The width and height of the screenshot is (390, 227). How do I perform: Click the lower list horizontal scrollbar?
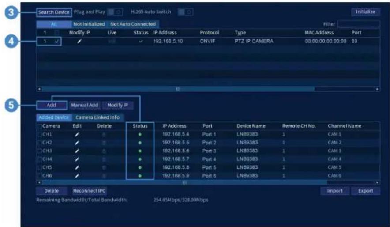coord(184,182)
